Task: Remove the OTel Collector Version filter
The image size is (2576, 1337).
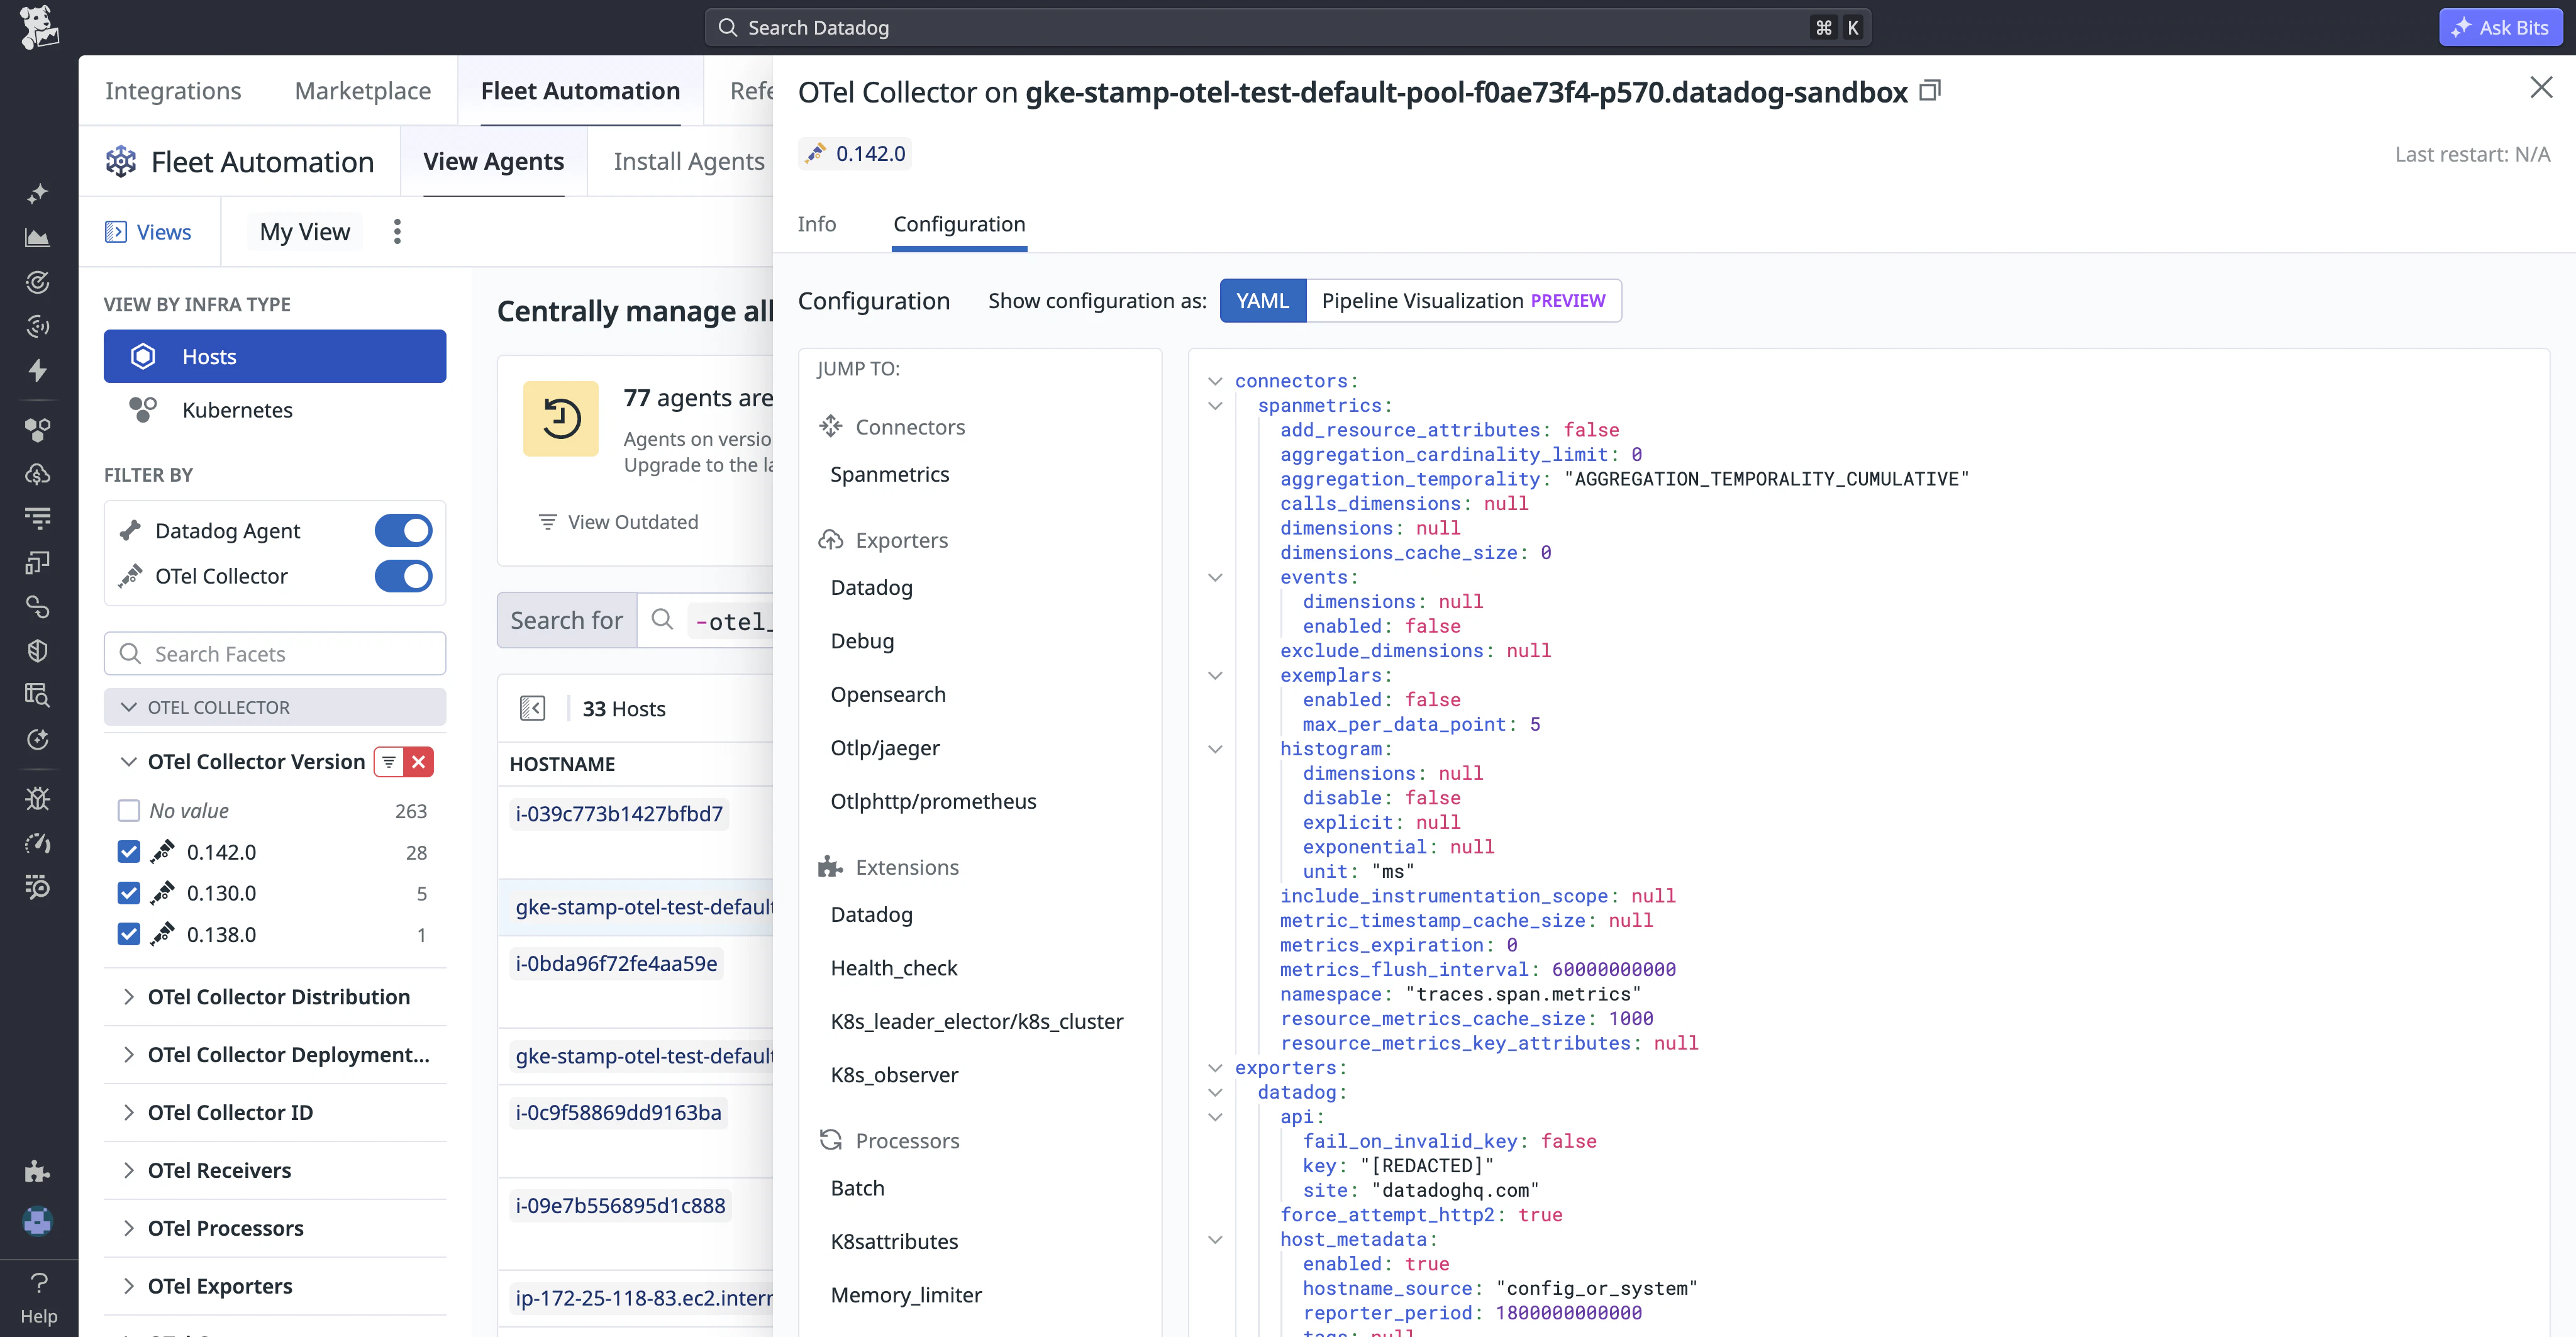Action: (419, 762)
